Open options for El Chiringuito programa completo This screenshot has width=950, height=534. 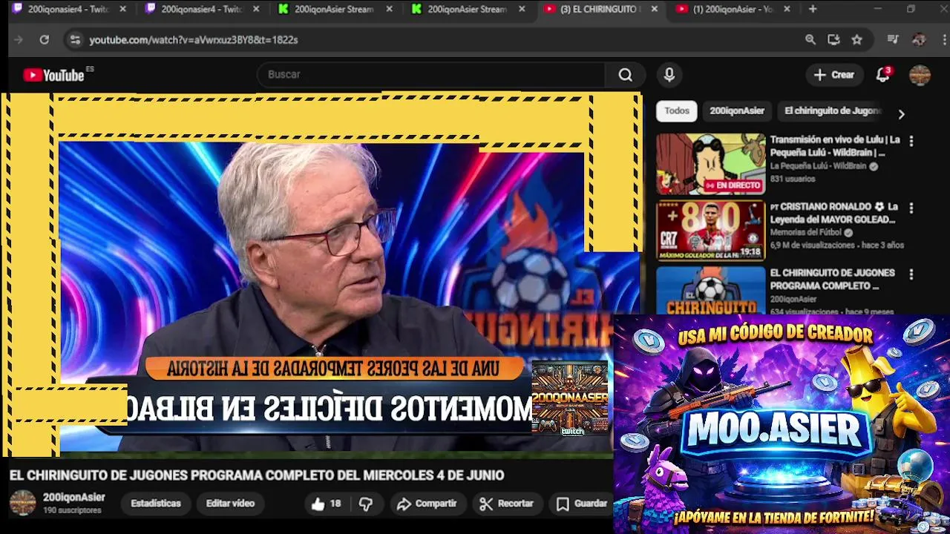911,274
